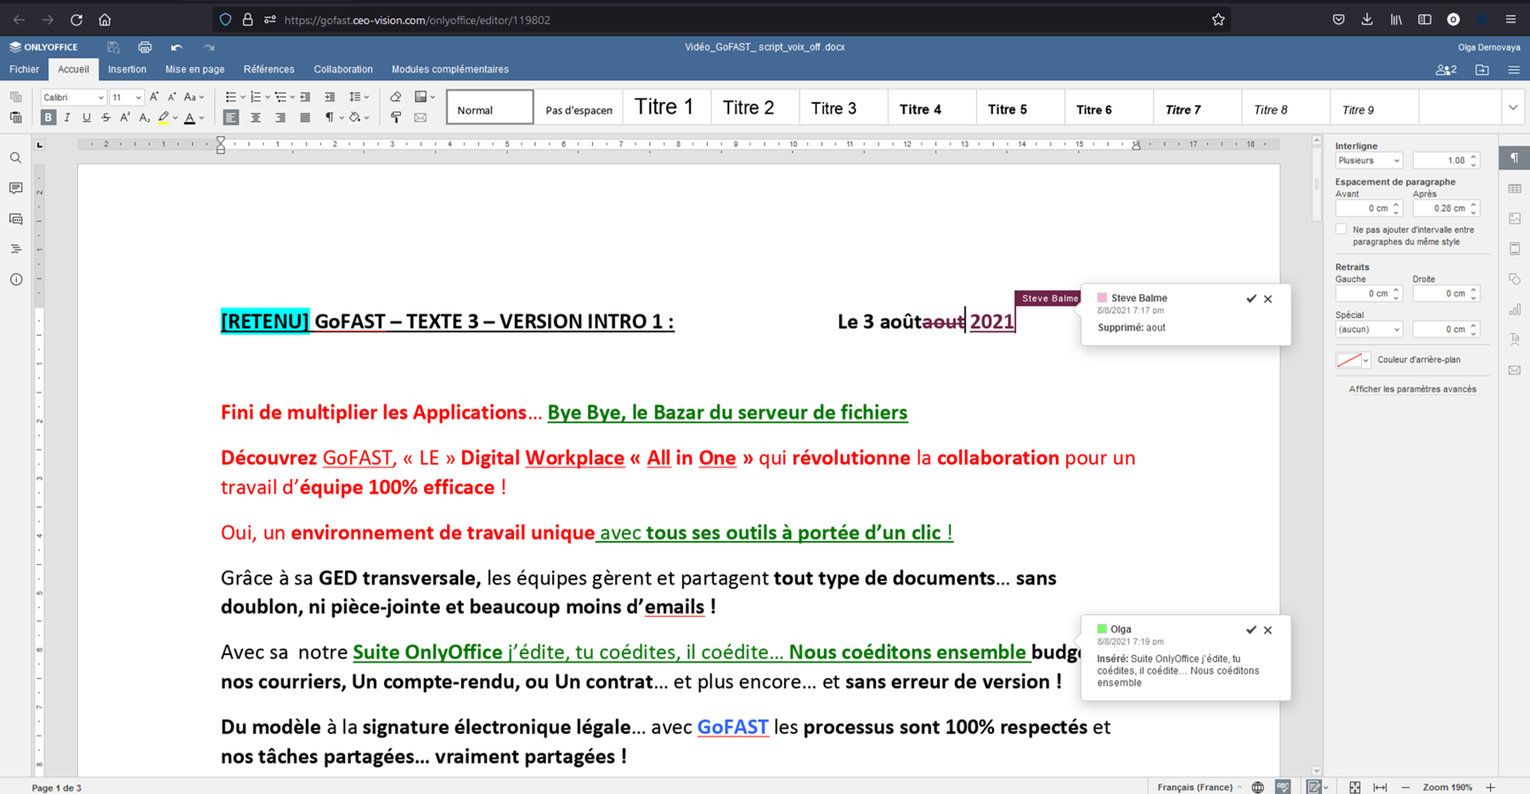Click the fit to width icon
Viewport: 1530px width, 794px height.
click(x=1380, y=787)
